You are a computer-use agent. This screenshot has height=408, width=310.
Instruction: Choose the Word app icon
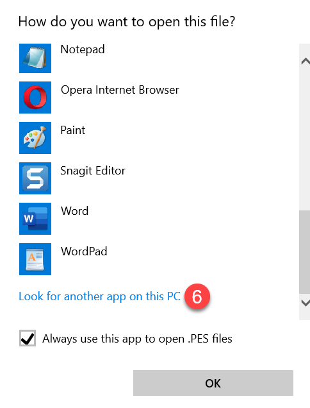click(35, 219)
